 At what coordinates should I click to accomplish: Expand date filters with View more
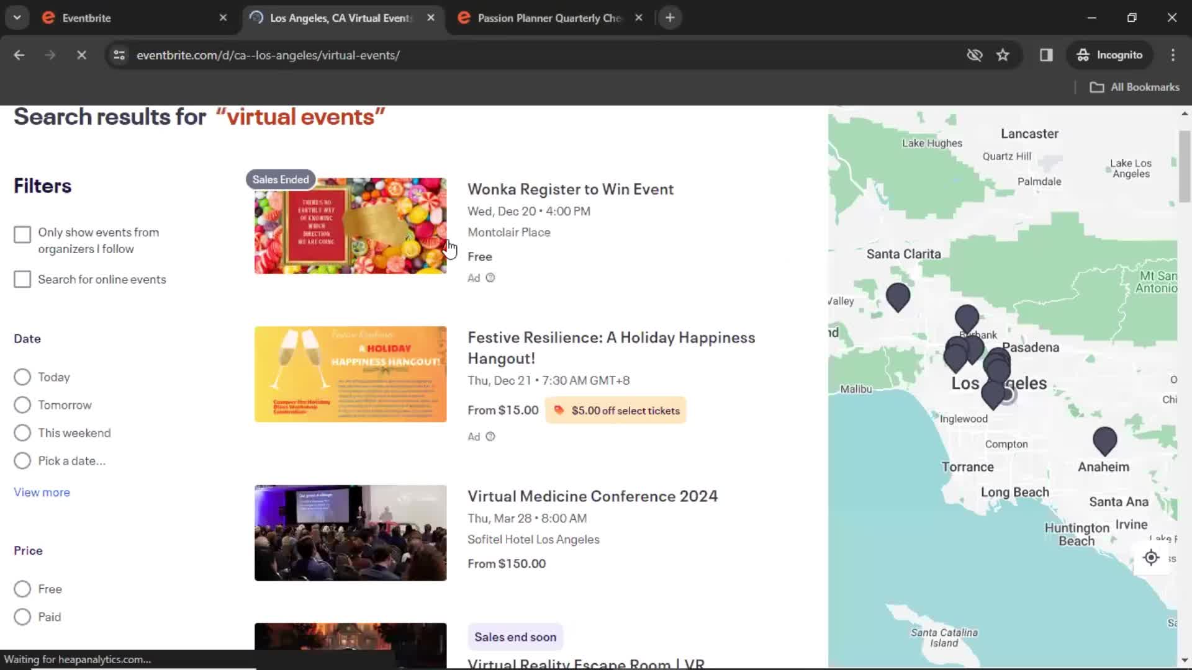tap(42, 492)
